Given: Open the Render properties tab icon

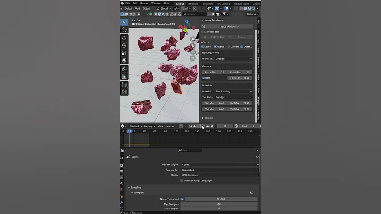Looking at the screenshot, I should [x=122, y=165].
